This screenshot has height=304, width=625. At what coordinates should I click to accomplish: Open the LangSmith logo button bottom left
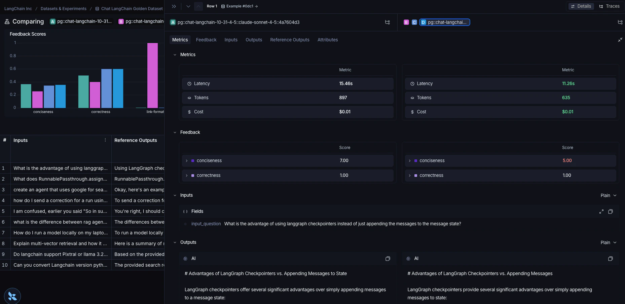[12, 296]
